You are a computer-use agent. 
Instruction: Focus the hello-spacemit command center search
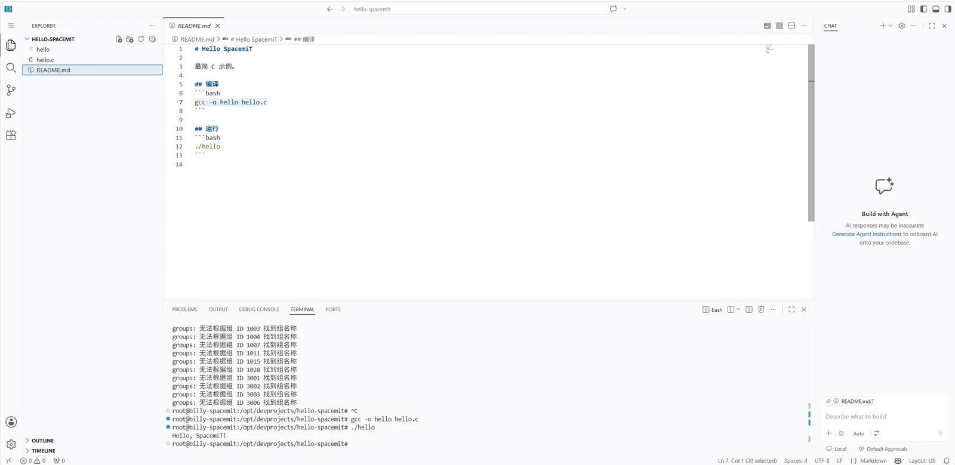click(478, 9)
